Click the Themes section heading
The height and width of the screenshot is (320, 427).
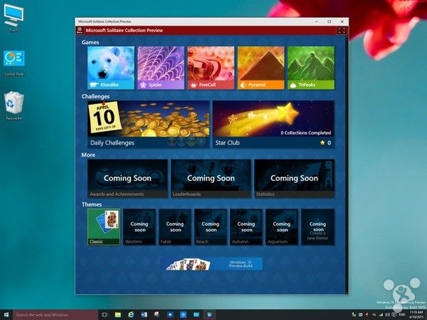click(x=92, y=204)
